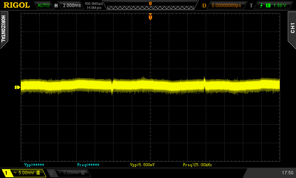Click channel 2 bandwidth limit B icon
This screenshot has width=296, height=178.
point(83,173)
